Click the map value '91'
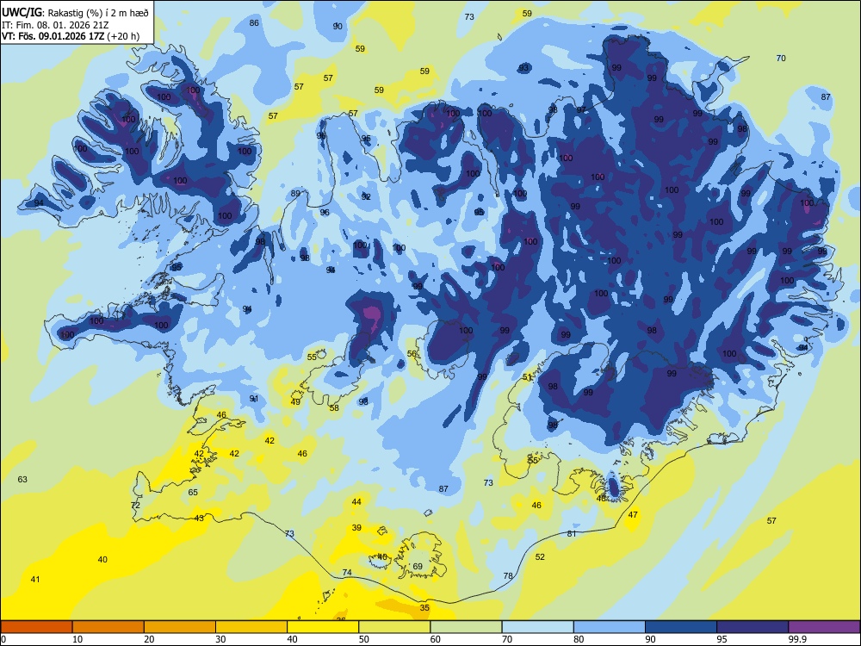 [254, 398]
